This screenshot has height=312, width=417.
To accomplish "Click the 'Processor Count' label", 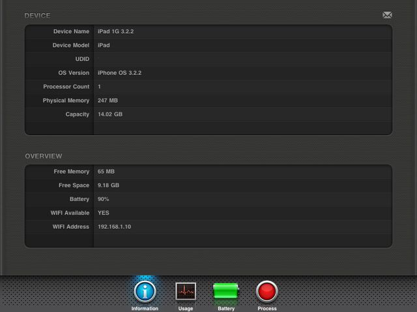I will pos(66,86).
